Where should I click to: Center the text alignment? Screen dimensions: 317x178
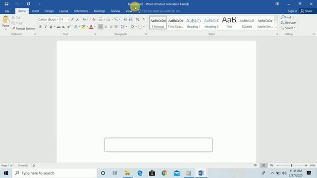[x=106, y=27]
